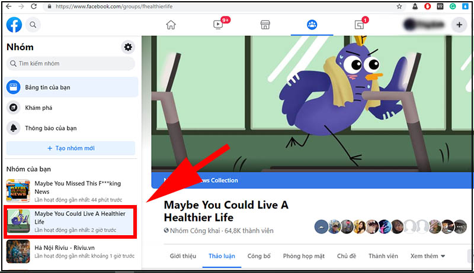Switch to the Giới thiệu tab
The height and width of the screenshot is (273, 474).
(183, 256)
